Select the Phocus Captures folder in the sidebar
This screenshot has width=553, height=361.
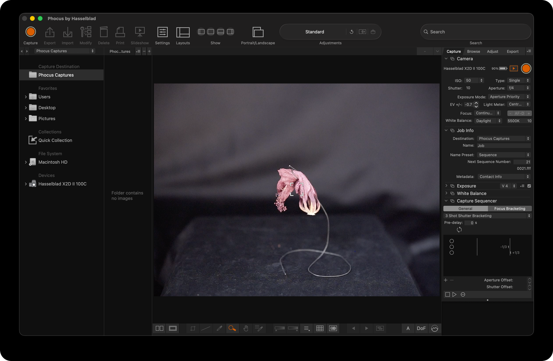pos(56,75)
